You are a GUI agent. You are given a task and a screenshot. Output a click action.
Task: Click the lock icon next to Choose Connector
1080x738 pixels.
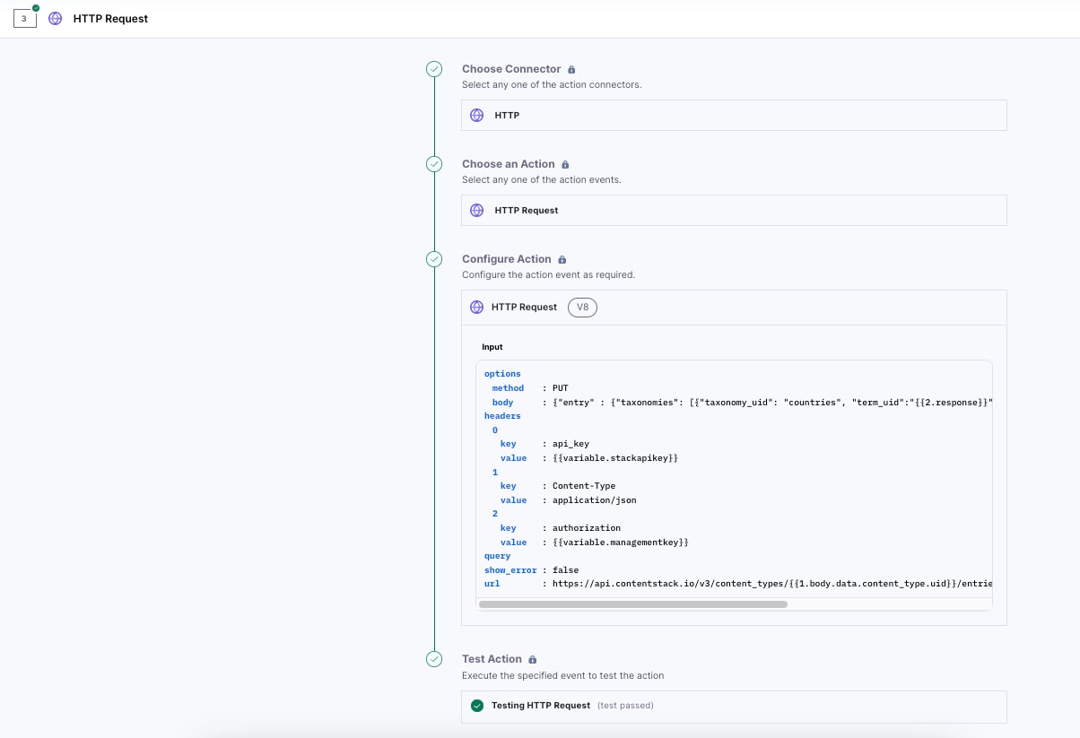pos(571,69)
